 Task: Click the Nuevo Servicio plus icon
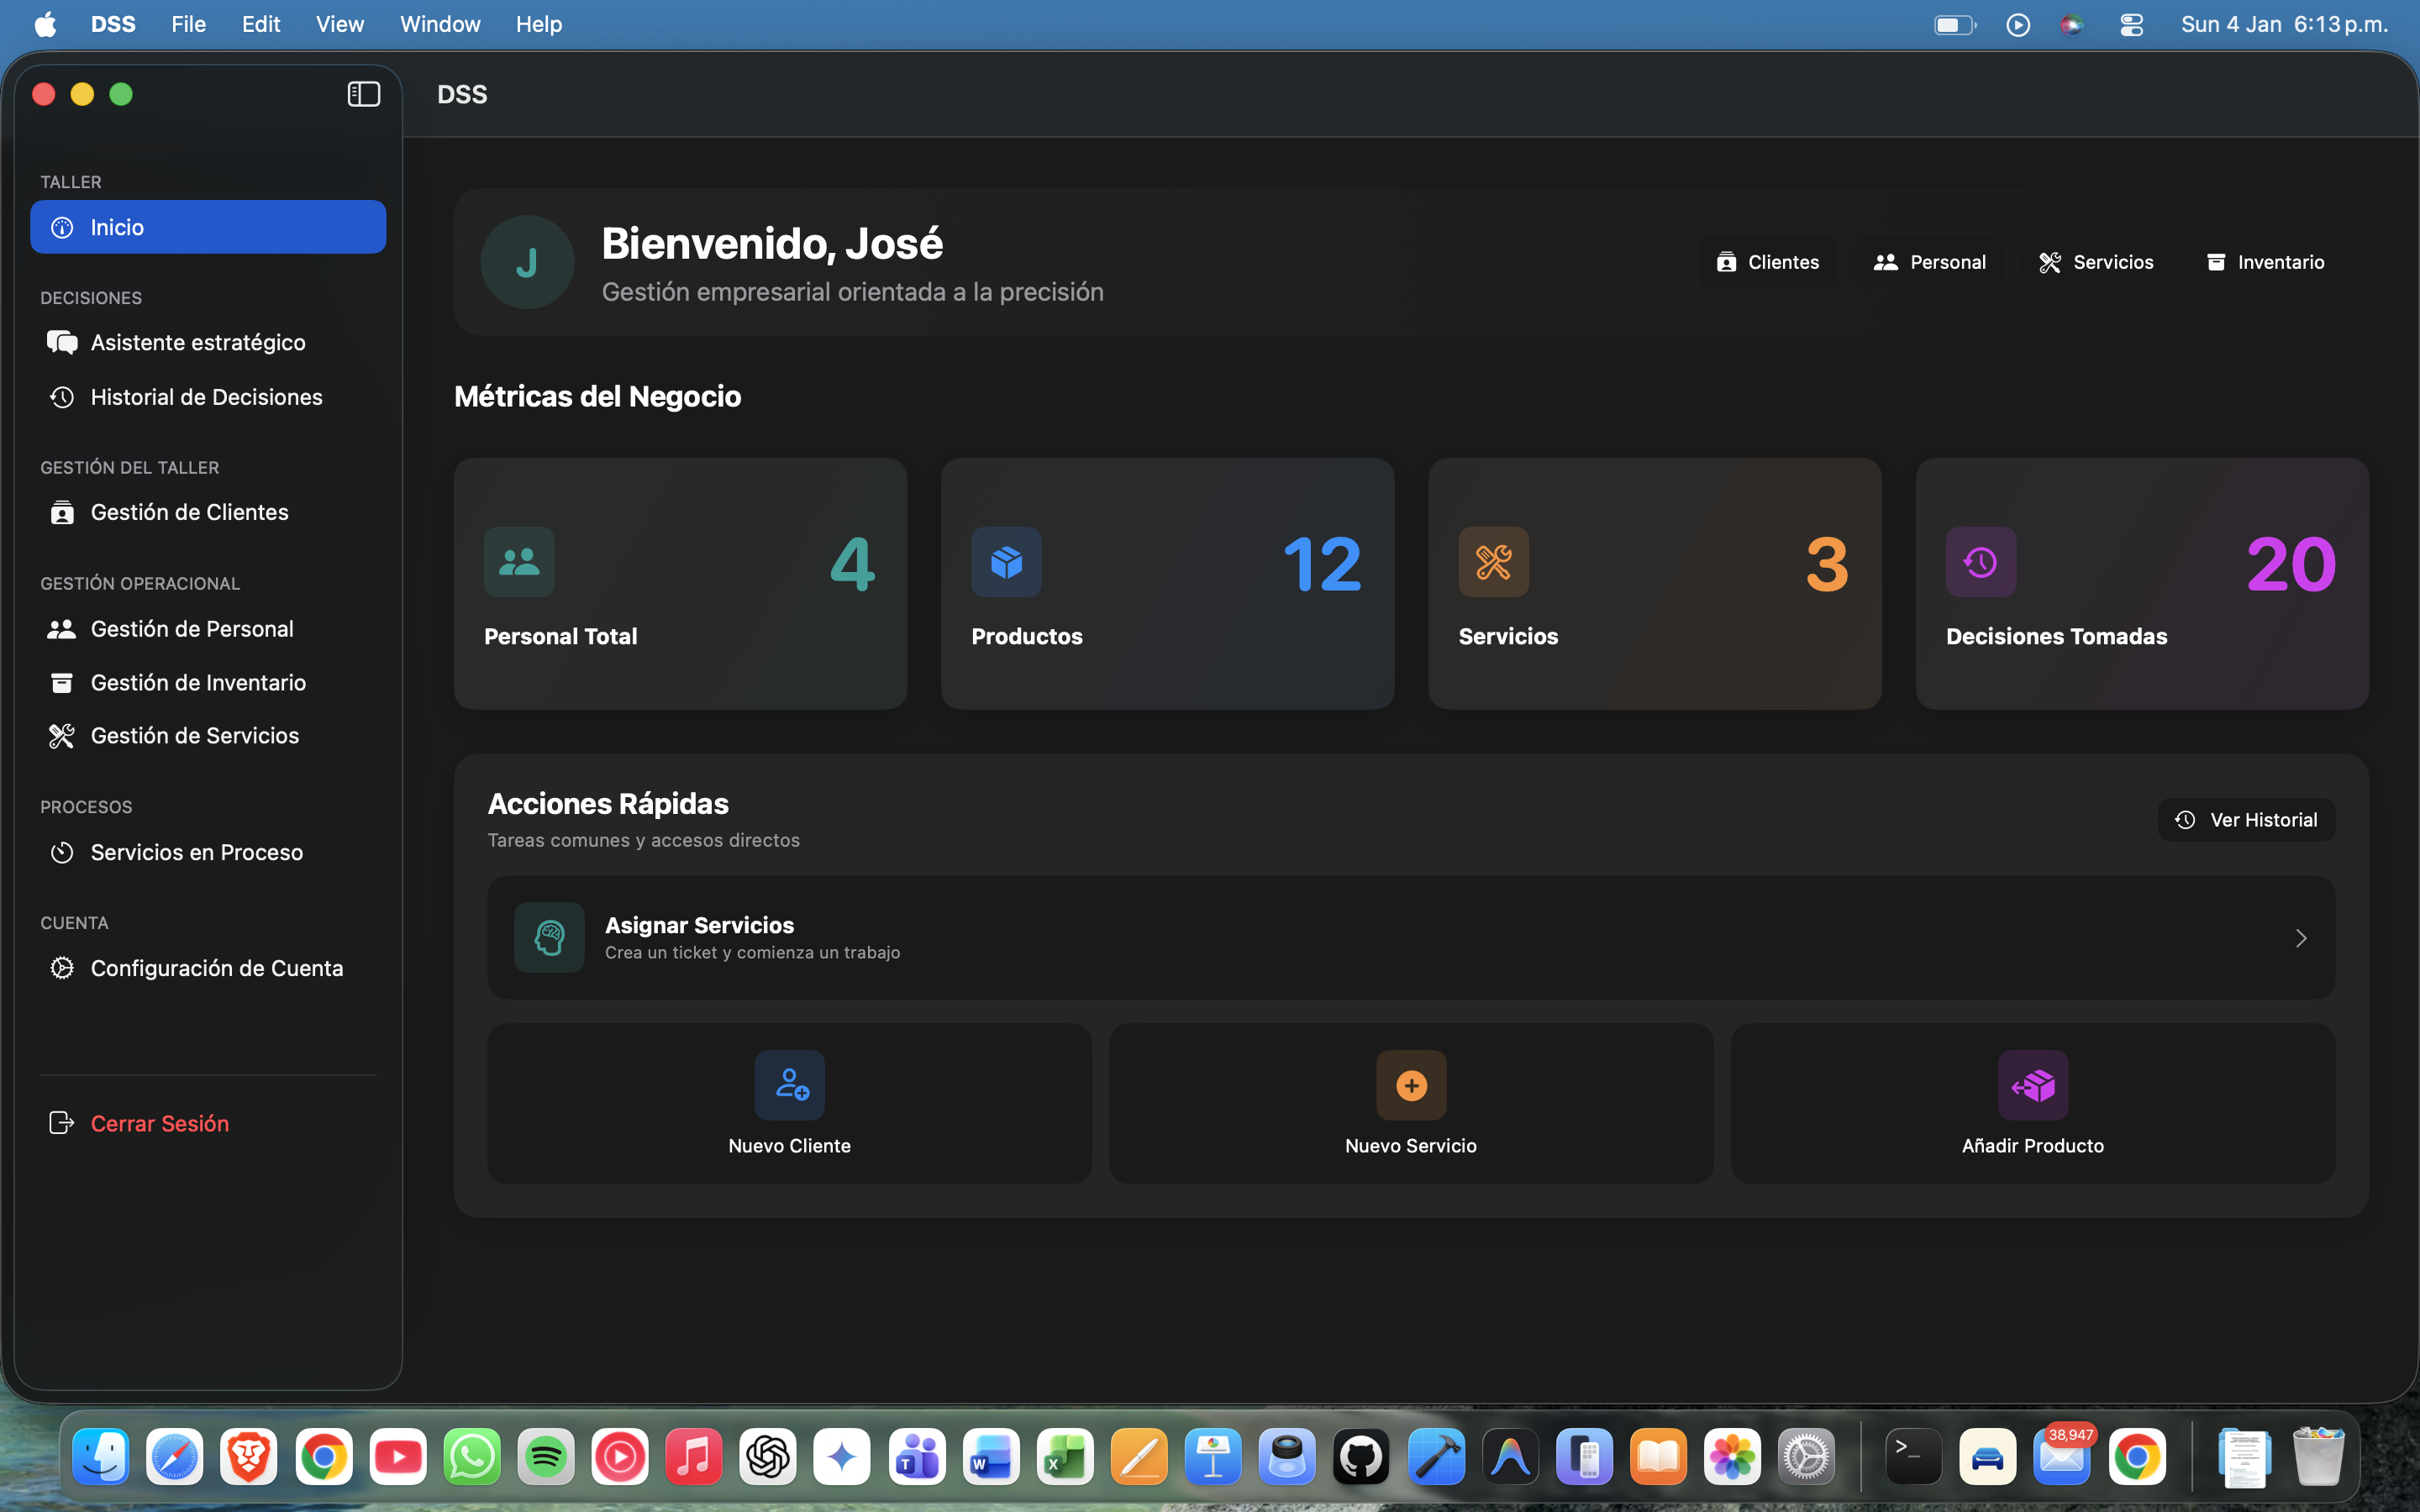point(1410,1085)
